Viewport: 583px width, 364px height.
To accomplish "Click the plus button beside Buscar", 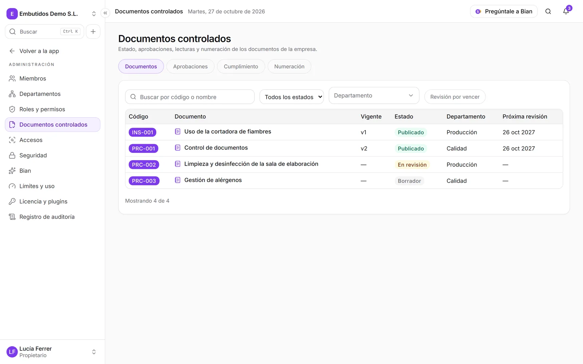I will pyautogui.click(x=93, y=32).
